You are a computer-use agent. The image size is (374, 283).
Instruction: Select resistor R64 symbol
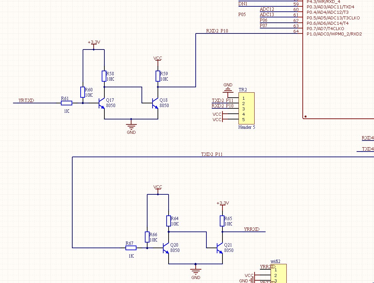(x=168, y=221)
